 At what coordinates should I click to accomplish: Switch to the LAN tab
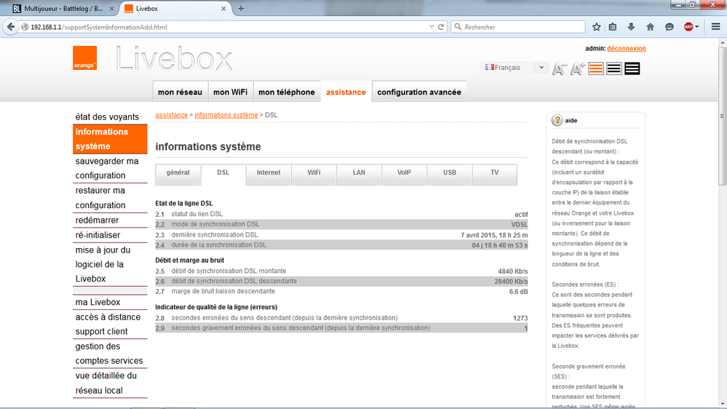359,173
